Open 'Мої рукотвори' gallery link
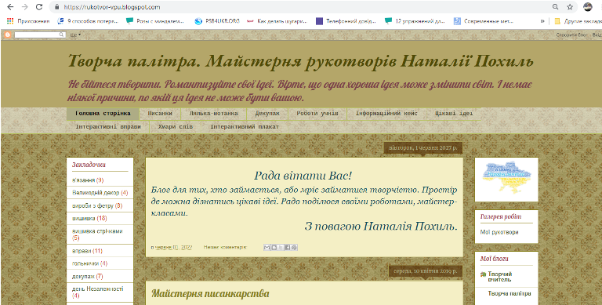602x305 pixels. 499,232
